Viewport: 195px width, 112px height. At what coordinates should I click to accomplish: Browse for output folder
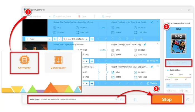(x=122, y=99)
